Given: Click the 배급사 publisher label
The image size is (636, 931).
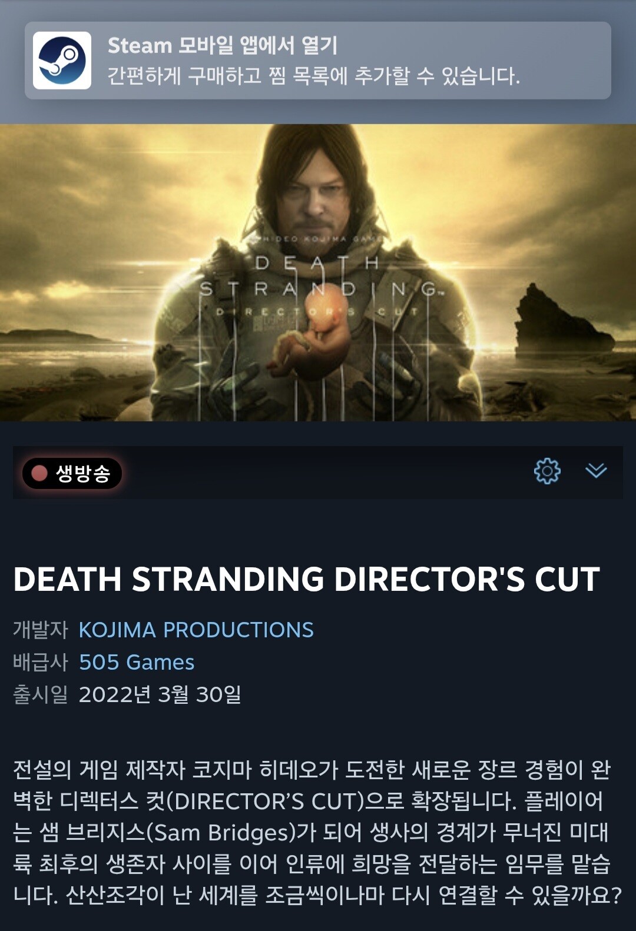Looking at the screenshot, I should pos(41,662).
